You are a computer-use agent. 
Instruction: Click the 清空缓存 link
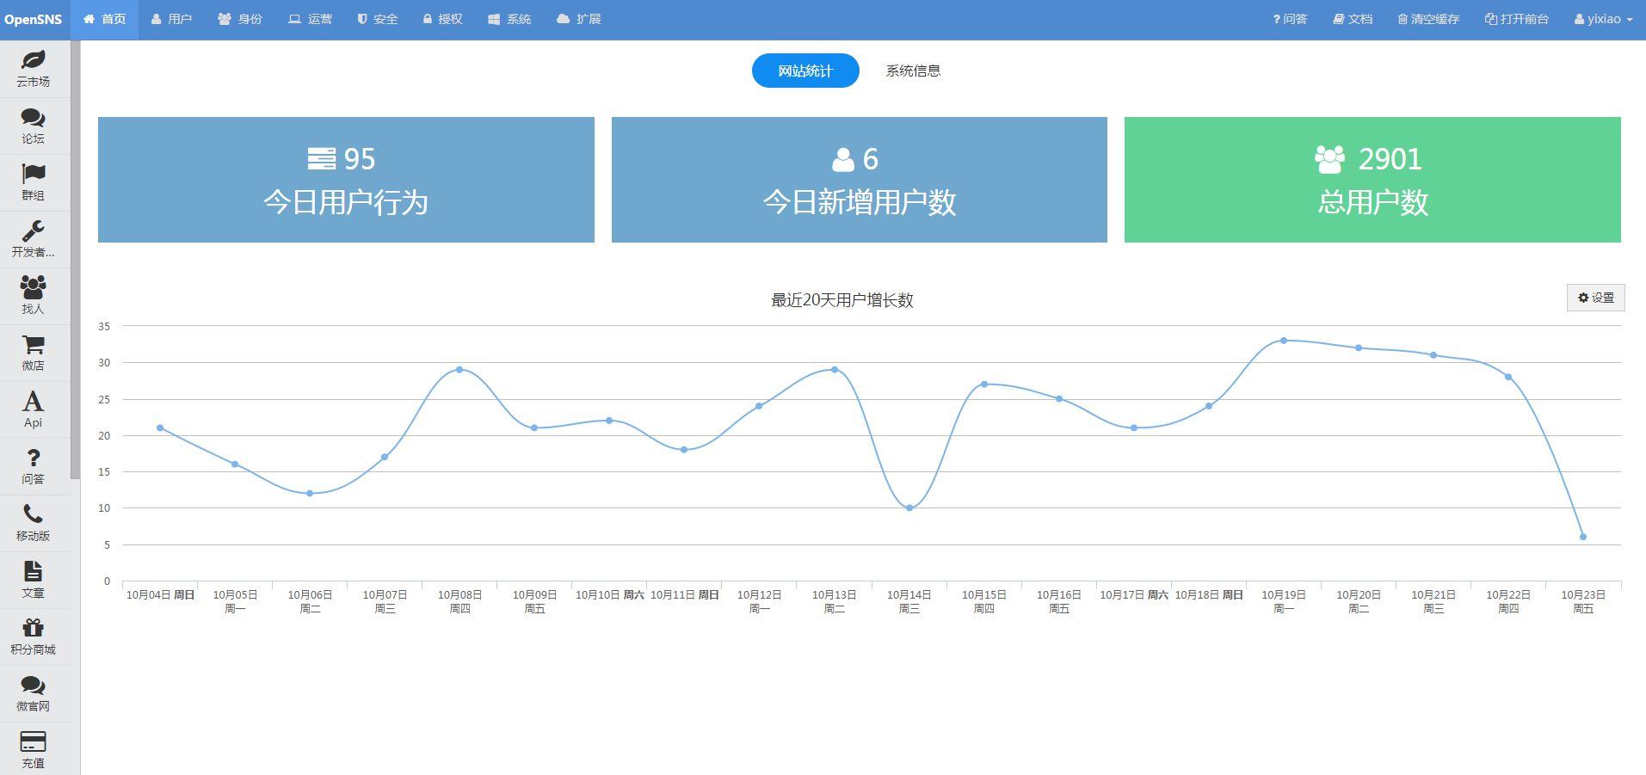tap(1428, 19)
